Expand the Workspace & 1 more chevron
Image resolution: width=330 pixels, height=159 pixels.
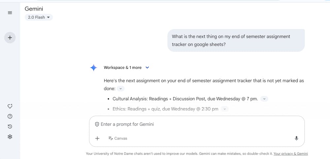[x=147, y=67]
